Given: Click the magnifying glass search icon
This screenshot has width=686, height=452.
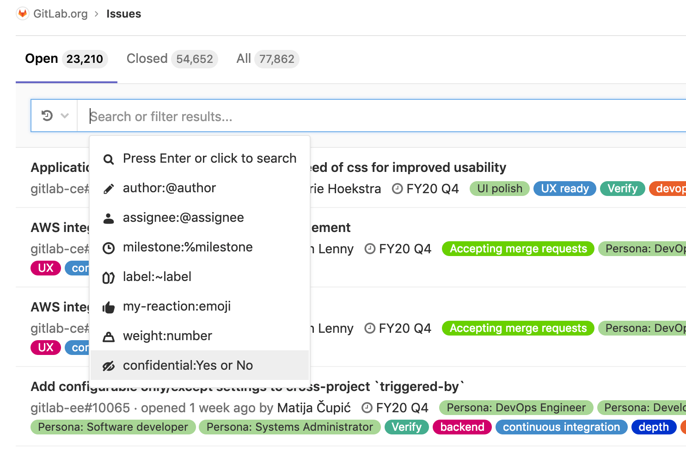Looking at the screenshot, I should (108, 159).
